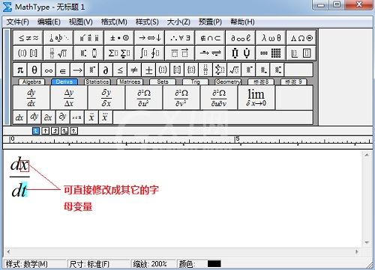Open the operator symbols palette (±•⊗)
375x270 pixels.
119,38
